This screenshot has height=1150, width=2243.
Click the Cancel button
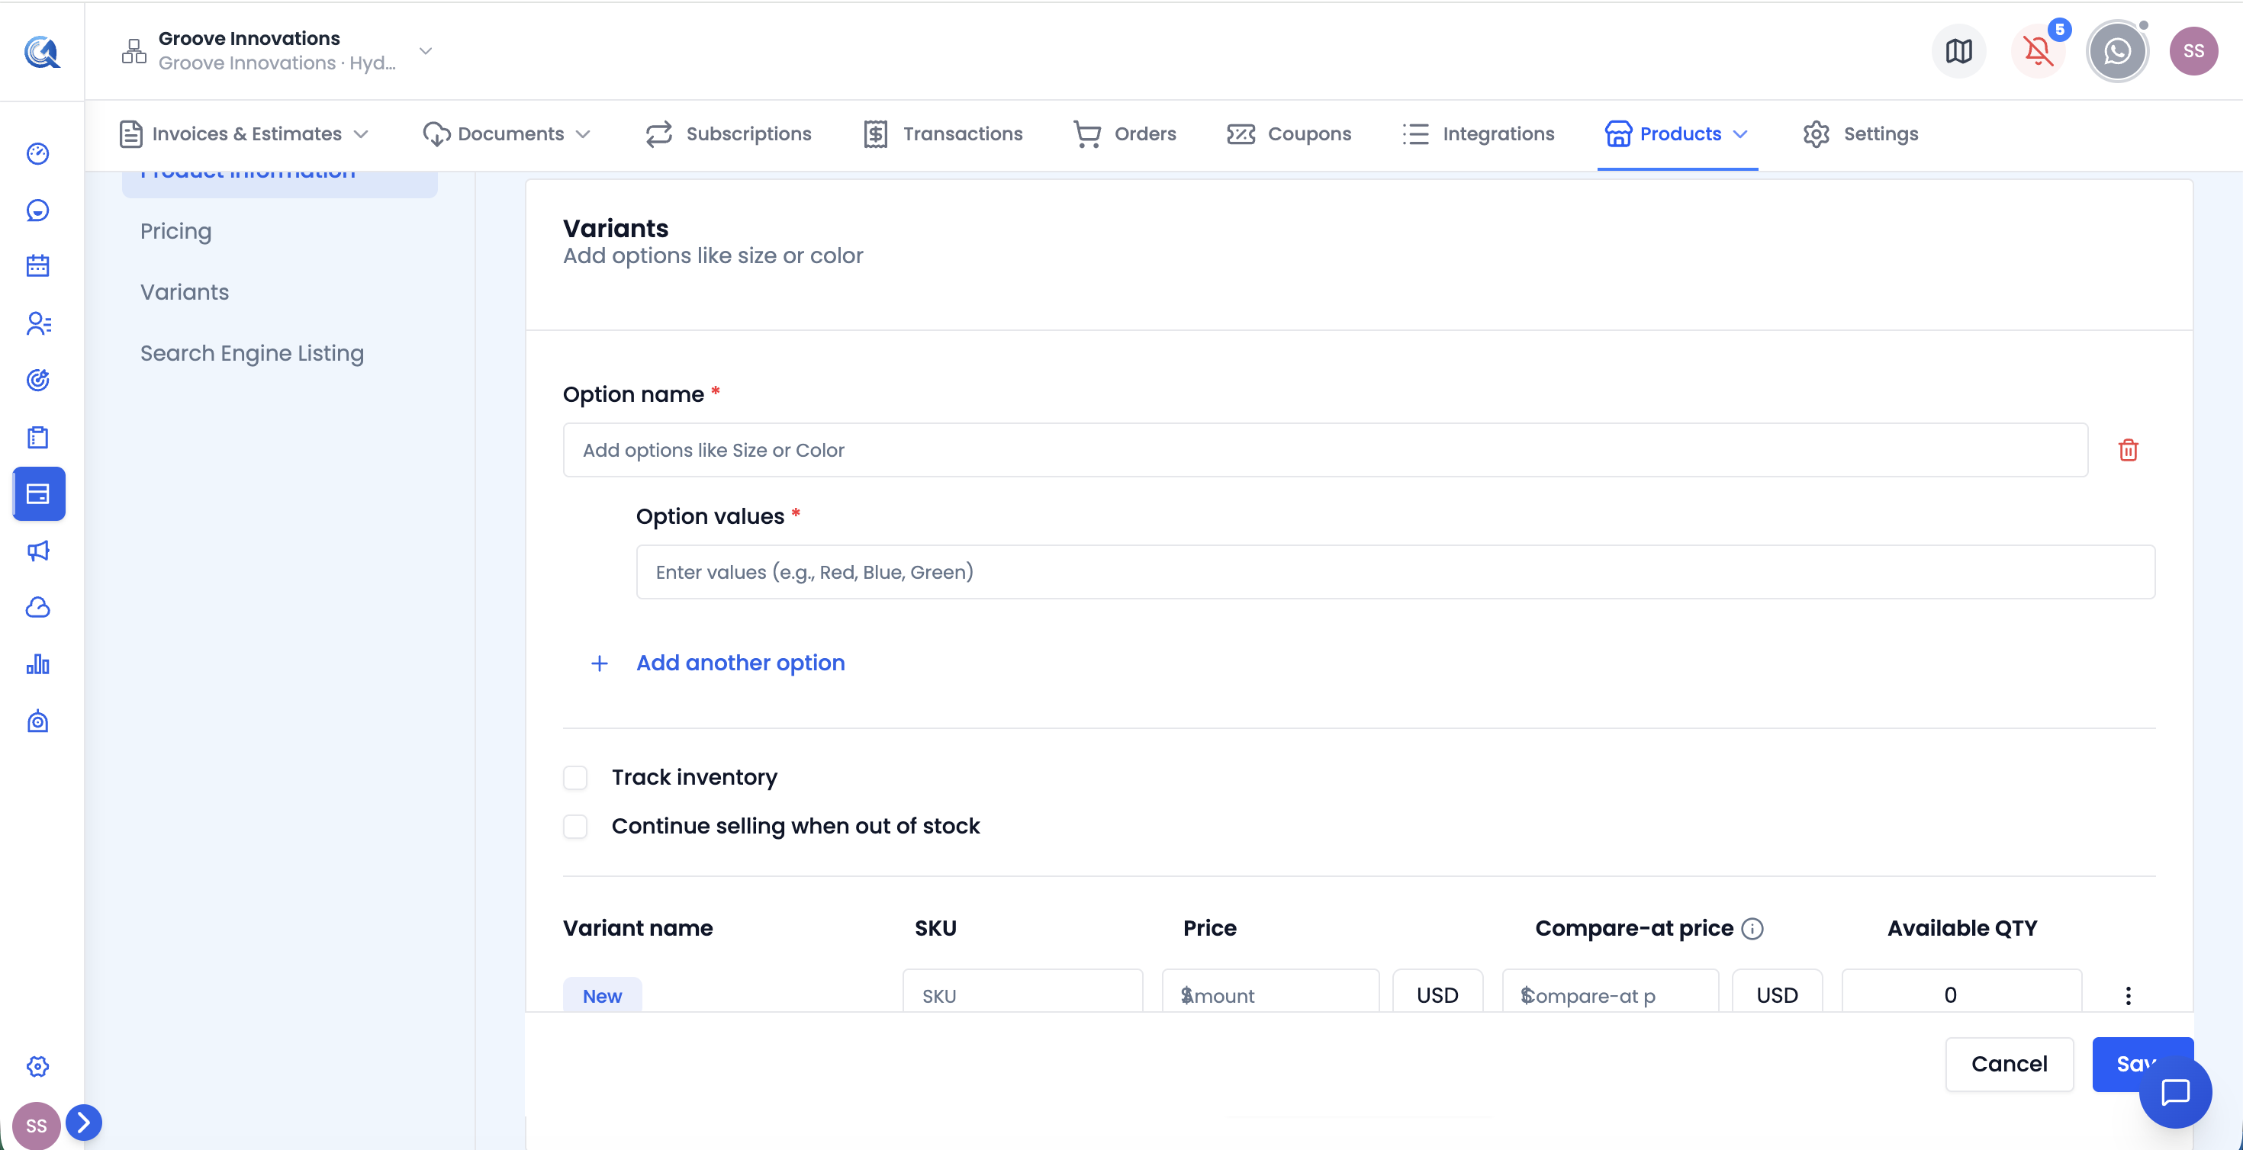[2009, 1064]
